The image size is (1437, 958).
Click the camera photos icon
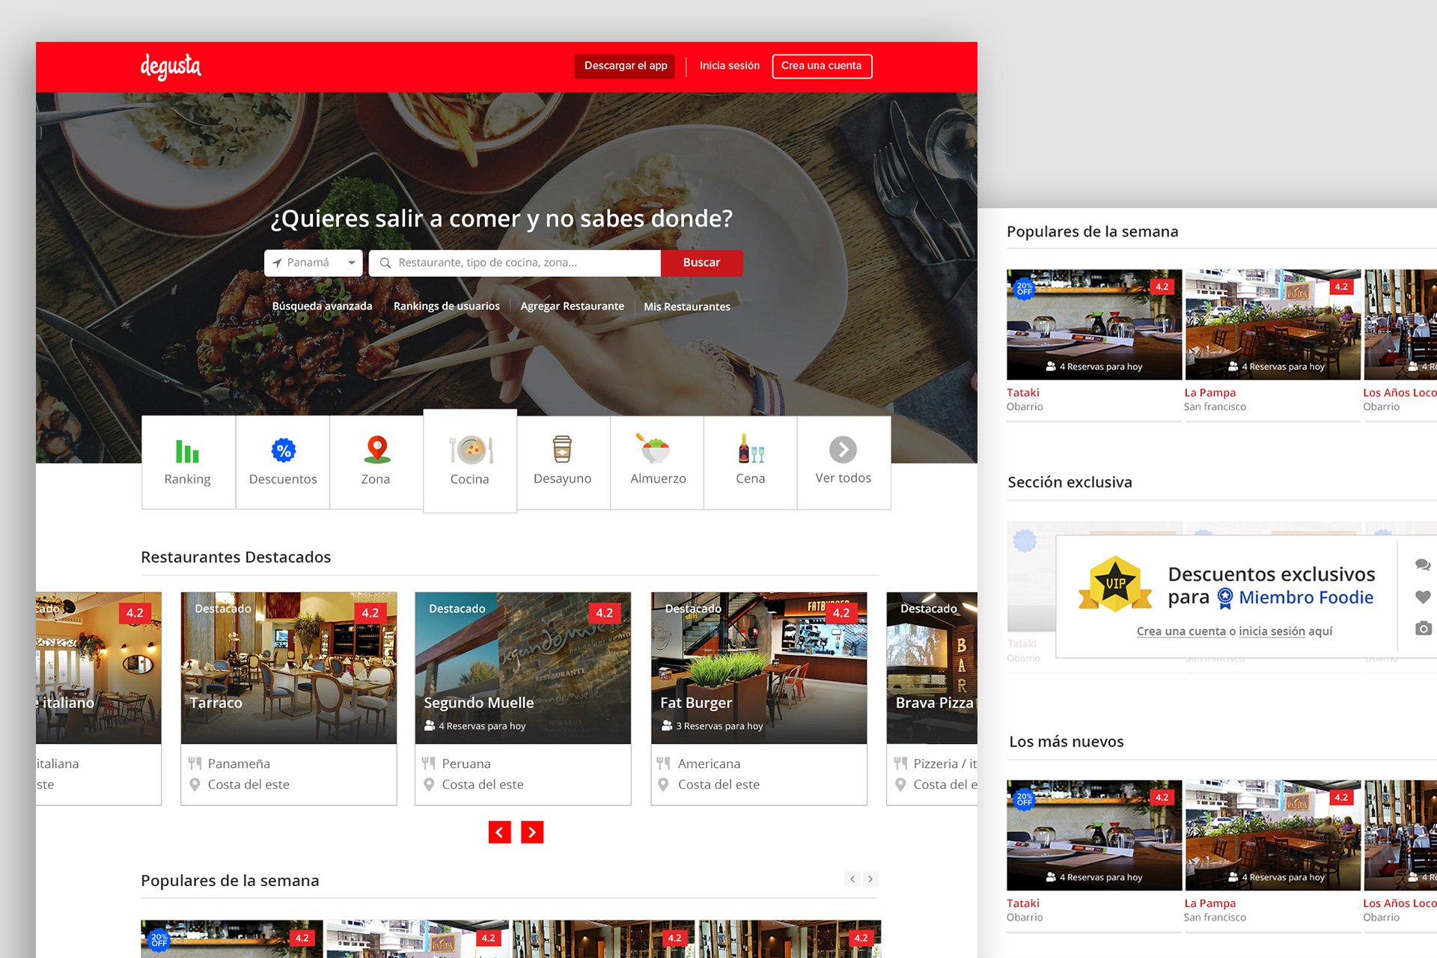(x=1423, y=628)
